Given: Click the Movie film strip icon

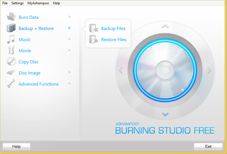Looking at the screenshot, I should pyautogui.click(x=11, y=51).
